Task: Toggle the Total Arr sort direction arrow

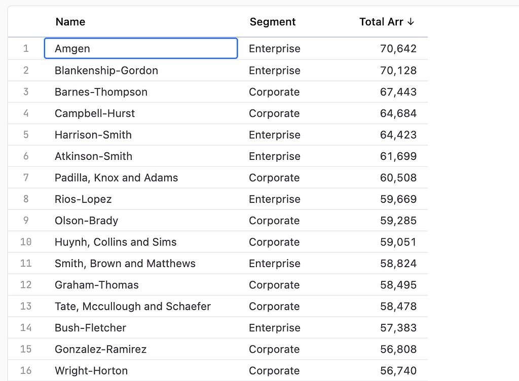Action: pyautogui.click(x=412, y=22)
